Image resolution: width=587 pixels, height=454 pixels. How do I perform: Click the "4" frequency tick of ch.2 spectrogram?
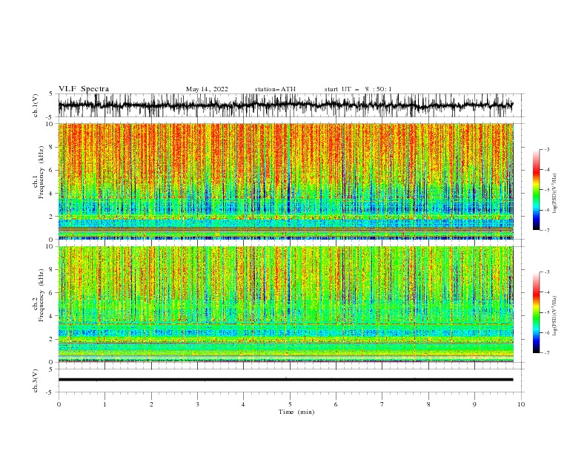53,316
